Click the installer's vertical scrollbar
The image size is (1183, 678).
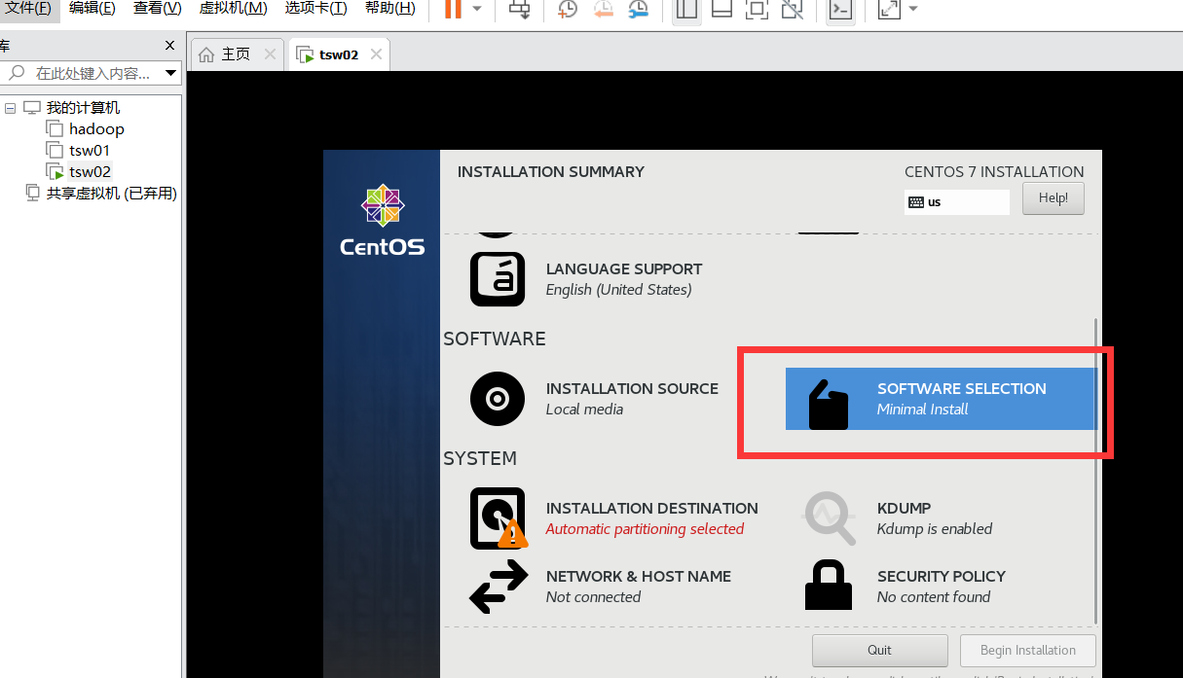click(1097, 470)
